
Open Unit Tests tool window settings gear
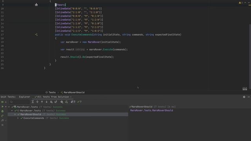pyautogui.click(x=244, y=97)
